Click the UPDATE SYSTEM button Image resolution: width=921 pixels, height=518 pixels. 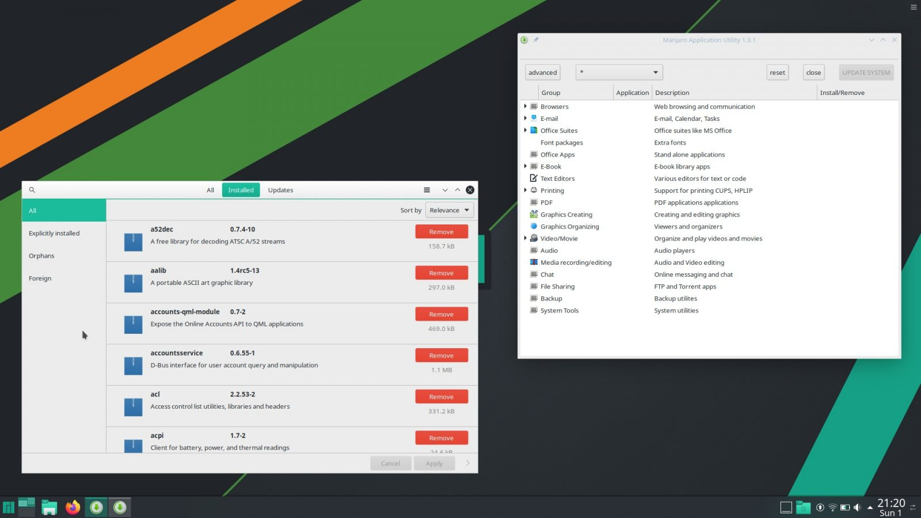coord(866,73)
